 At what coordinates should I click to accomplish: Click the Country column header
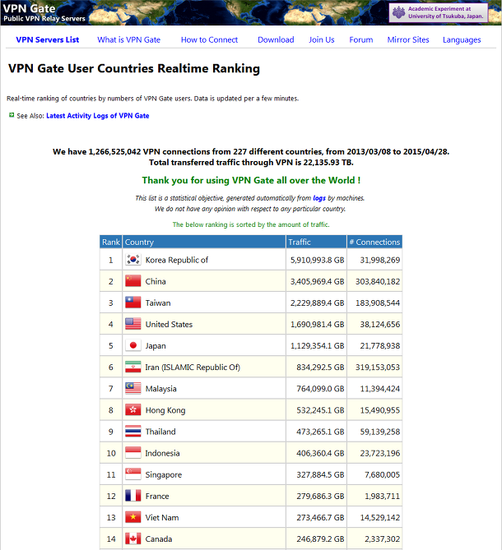(x=204, y=242)
